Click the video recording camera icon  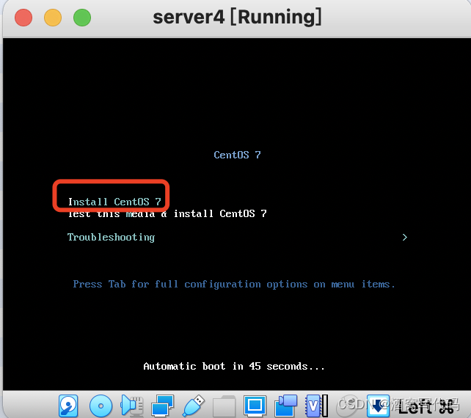coord(285,406)
